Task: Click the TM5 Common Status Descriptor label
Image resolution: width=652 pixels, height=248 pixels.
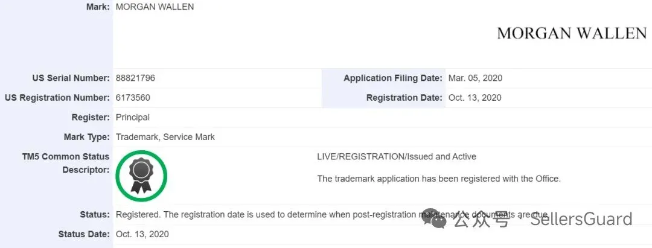Action: pos(65,164)
